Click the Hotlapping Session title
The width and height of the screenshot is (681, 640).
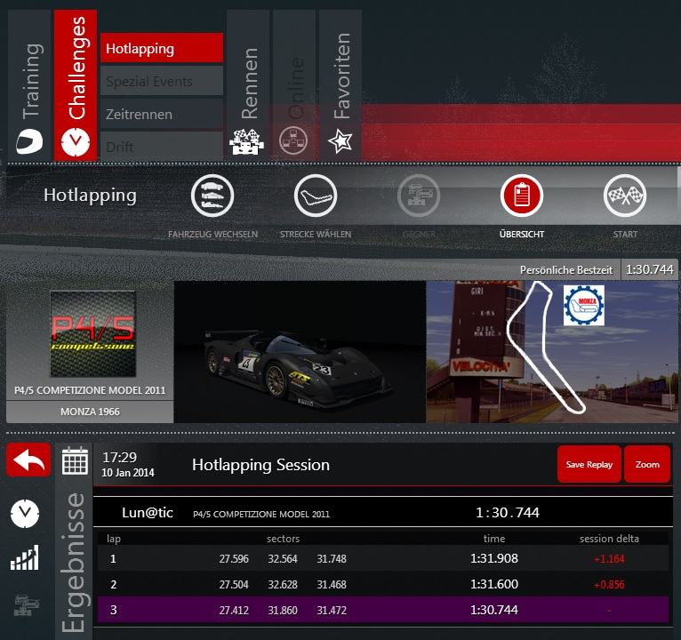(260, 465)
